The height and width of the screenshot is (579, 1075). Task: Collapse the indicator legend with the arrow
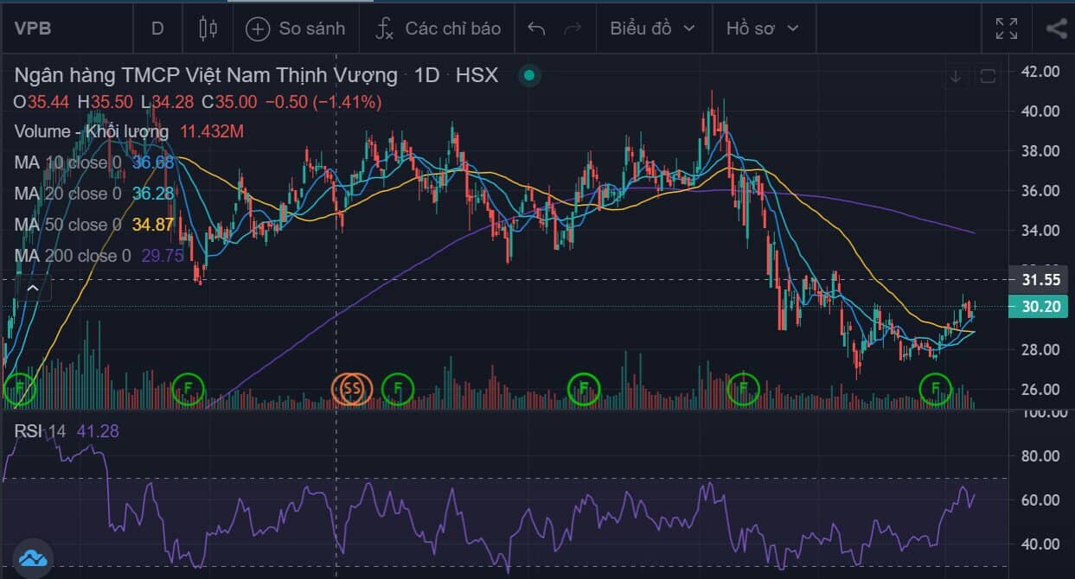(32, 288)
